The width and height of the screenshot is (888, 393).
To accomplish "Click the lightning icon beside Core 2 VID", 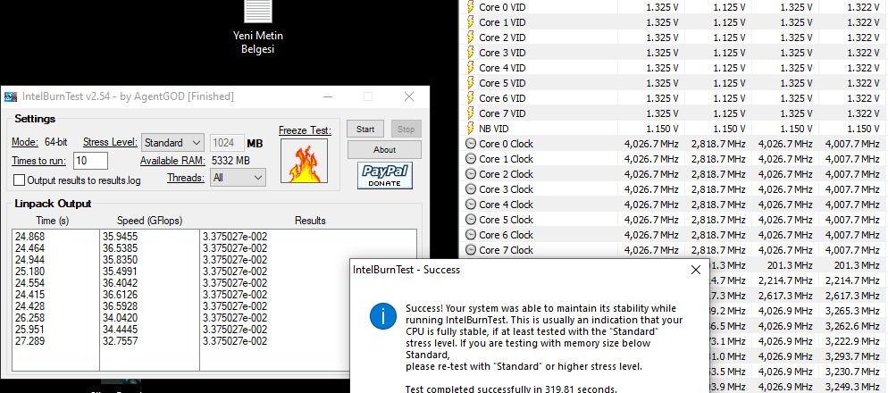I will click(x=470, y=38).
